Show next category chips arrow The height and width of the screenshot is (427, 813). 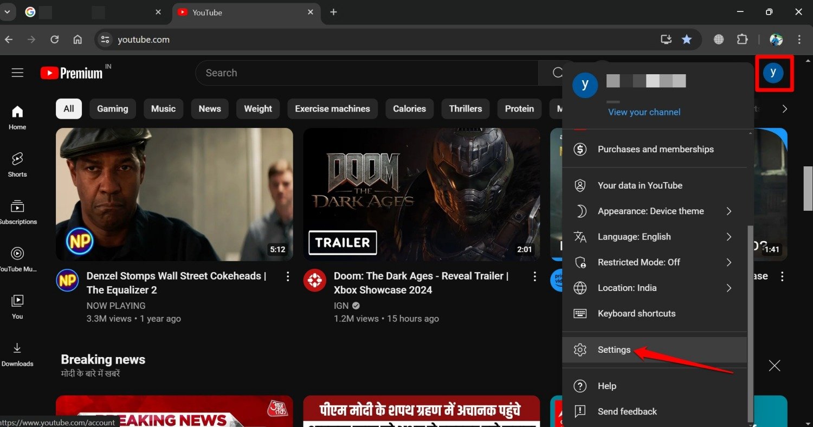pyautogui.click(x=784, y=109)
